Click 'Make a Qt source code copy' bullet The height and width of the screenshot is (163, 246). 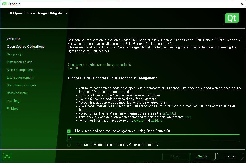pos(117,99)
